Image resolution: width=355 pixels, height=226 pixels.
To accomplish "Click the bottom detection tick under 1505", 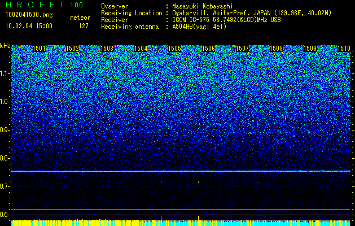I will pyautogui.click(x=161, y=218).
